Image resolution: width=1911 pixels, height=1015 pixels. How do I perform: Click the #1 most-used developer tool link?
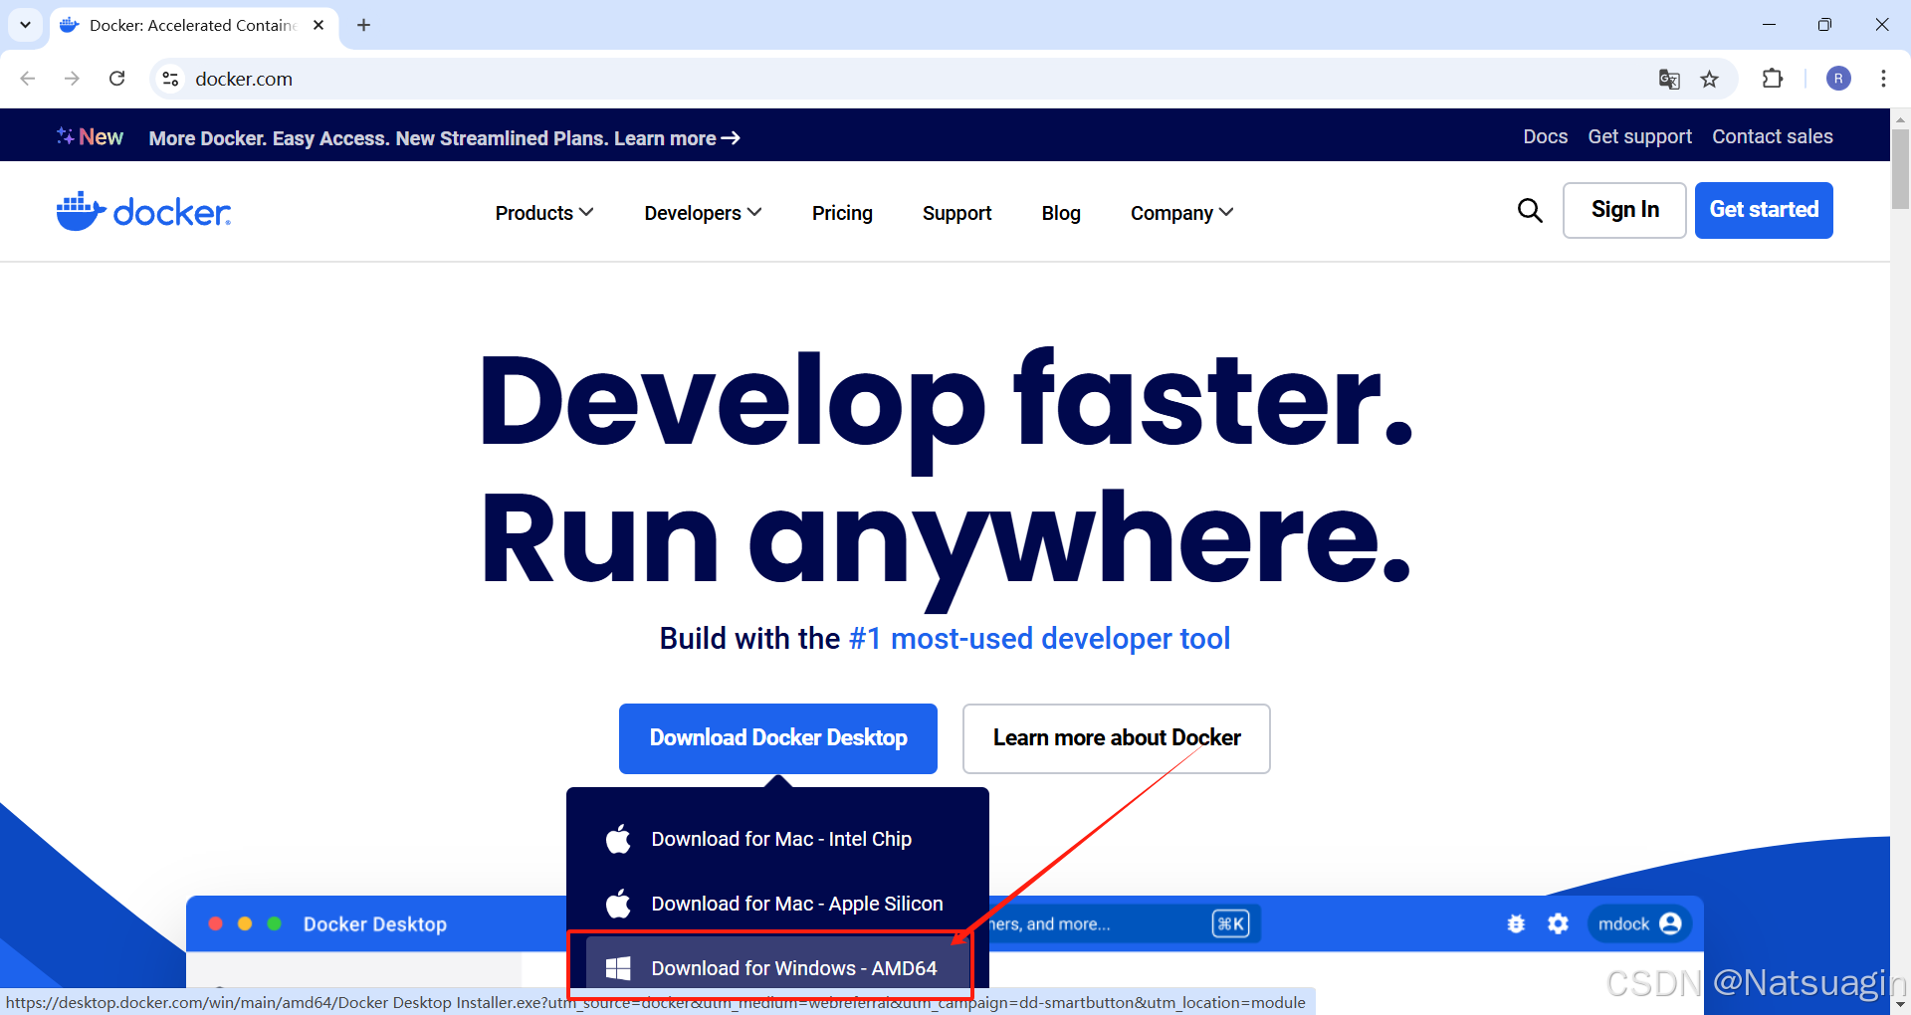(x=1040, y=638)
